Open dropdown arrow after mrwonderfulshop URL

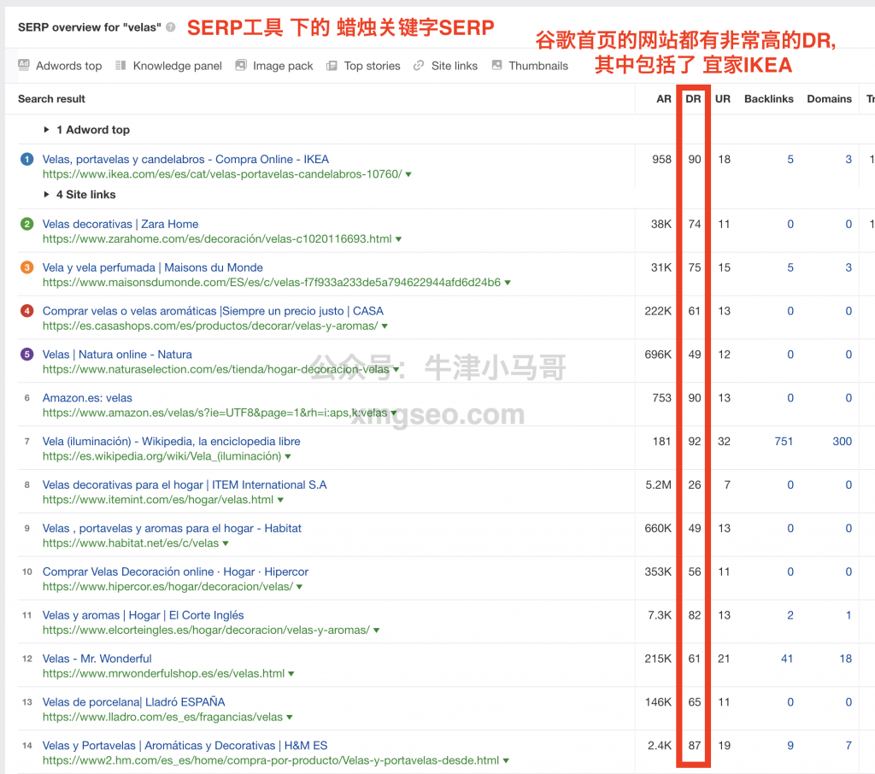291,675
